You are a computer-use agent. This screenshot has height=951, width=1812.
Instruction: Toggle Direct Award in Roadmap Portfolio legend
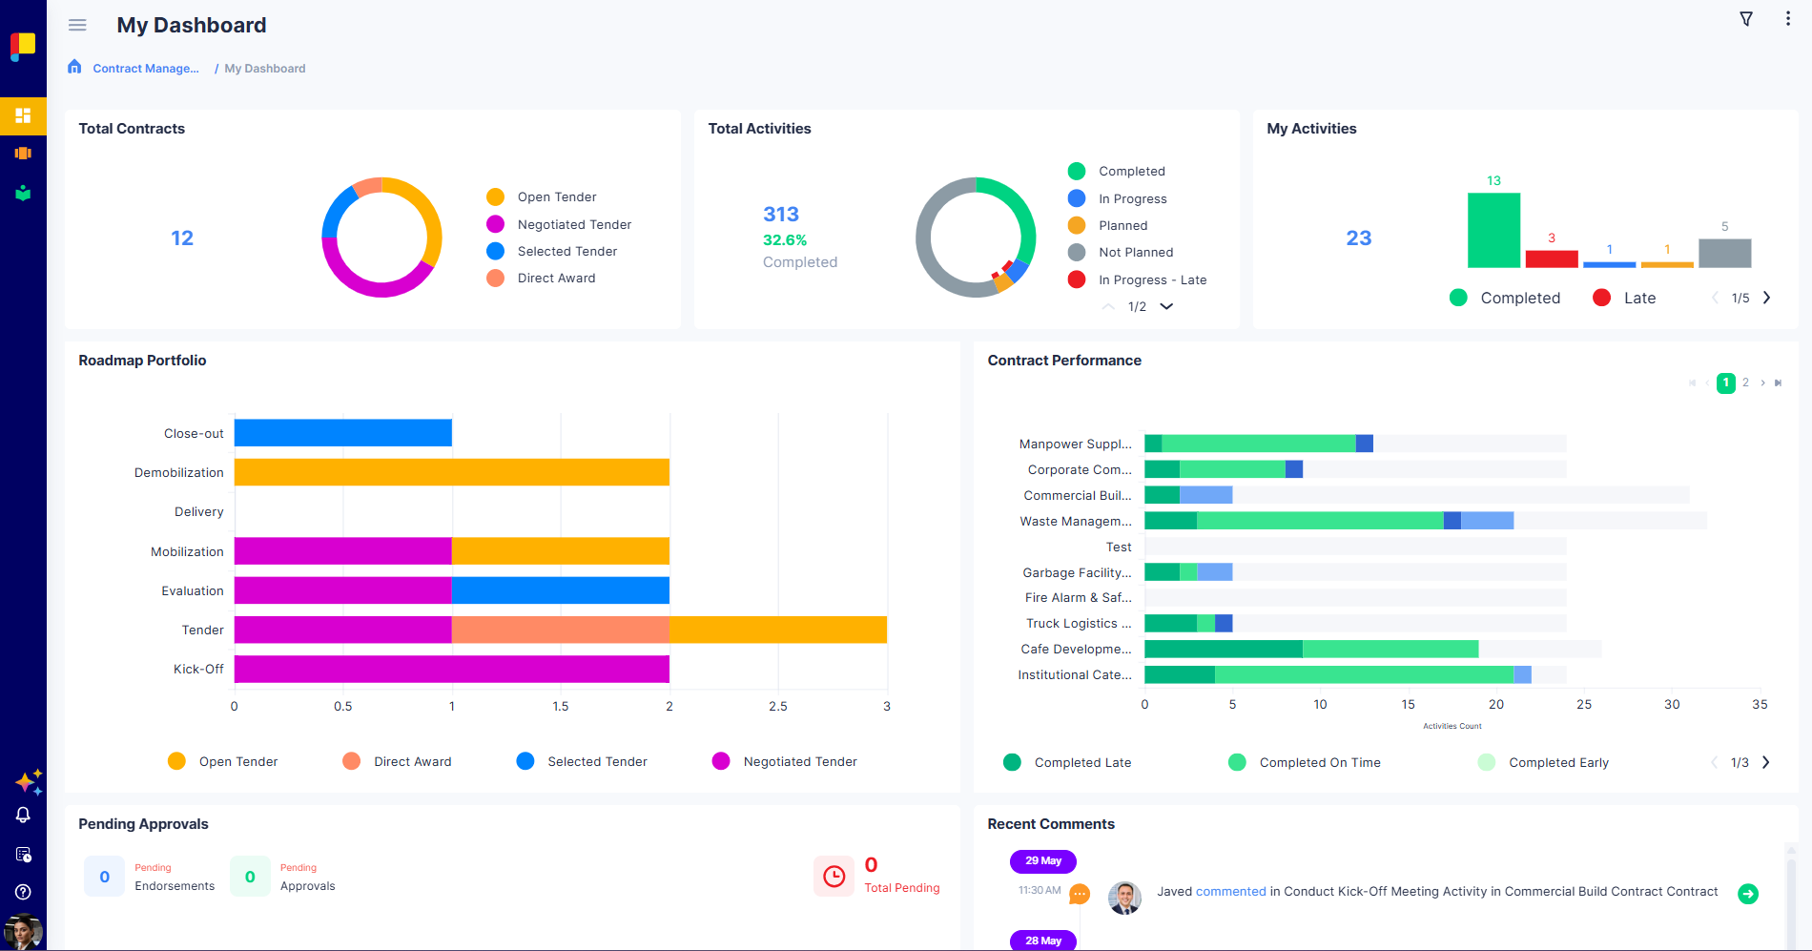point(397,761)
